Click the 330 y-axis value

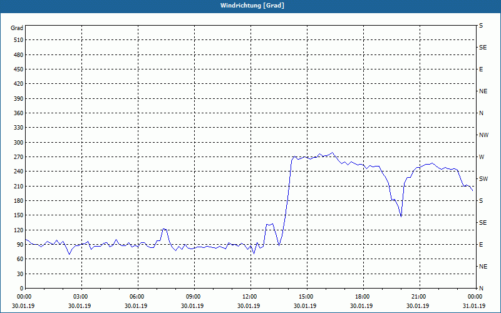click(19, 128)
